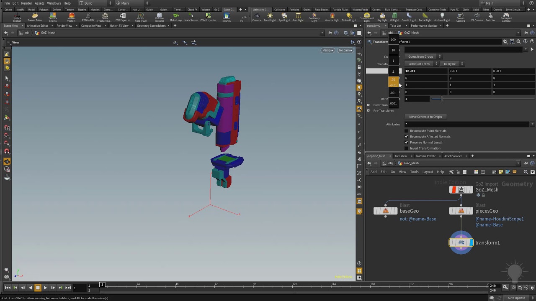Open the No cam camera dropdown
This screenshot has width=536, height=301.
coord(345,50)
